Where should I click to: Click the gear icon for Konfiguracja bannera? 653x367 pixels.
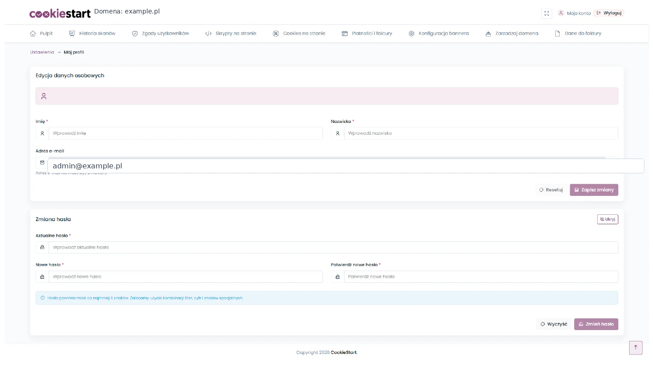[412, 33]
